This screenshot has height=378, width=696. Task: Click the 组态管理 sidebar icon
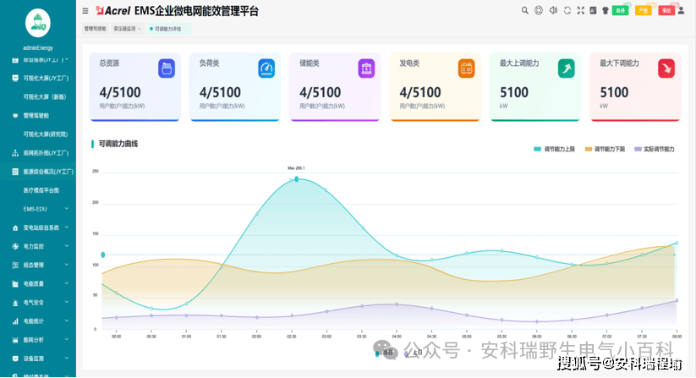(x=15, y=266)
